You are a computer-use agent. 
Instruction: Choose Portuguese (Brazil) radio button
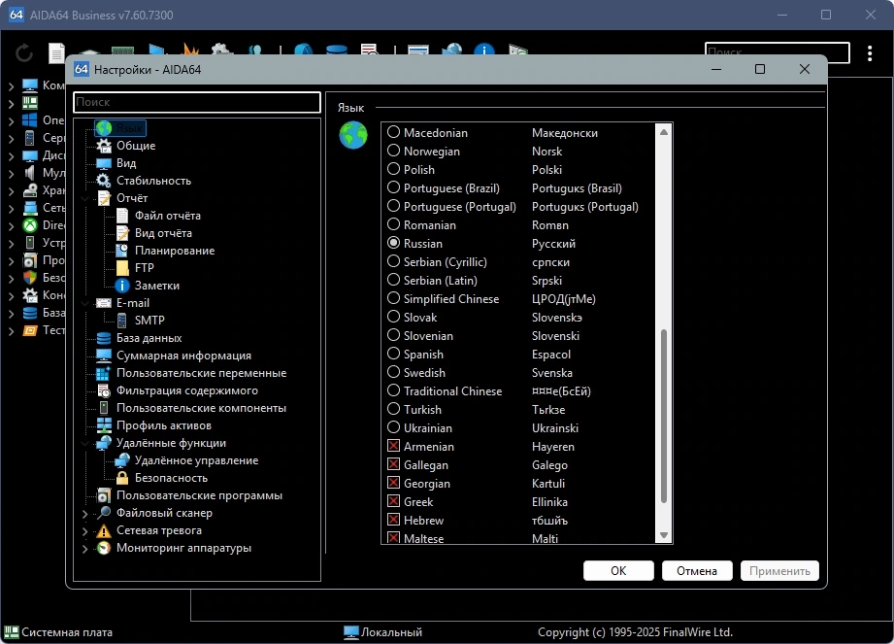tap(393, 187)
